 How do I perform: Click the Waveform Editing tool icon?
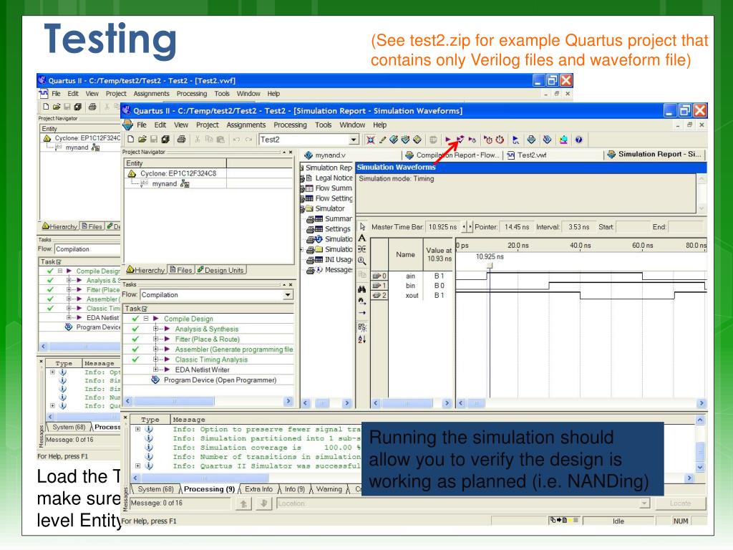[x=362, y=249]
